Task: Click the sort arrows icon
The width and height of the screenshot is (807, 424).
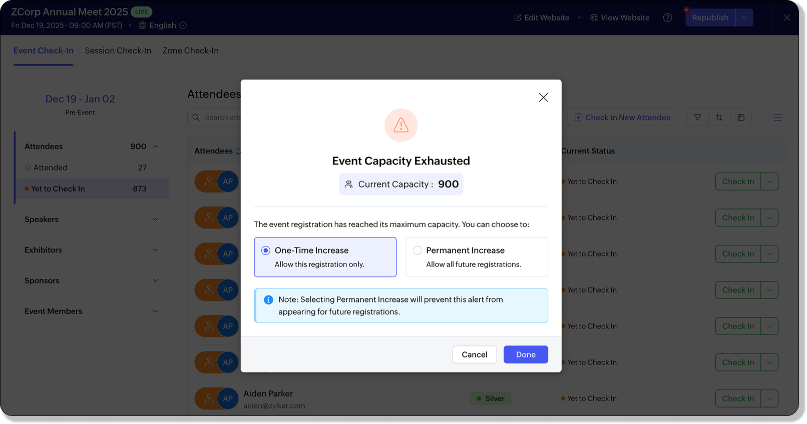Action: (x=719, y=117)
